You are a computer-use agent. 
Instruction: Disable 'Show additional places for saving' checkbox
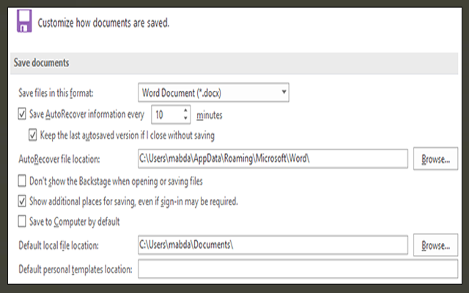pyautogui.click(x=21, y=201)
